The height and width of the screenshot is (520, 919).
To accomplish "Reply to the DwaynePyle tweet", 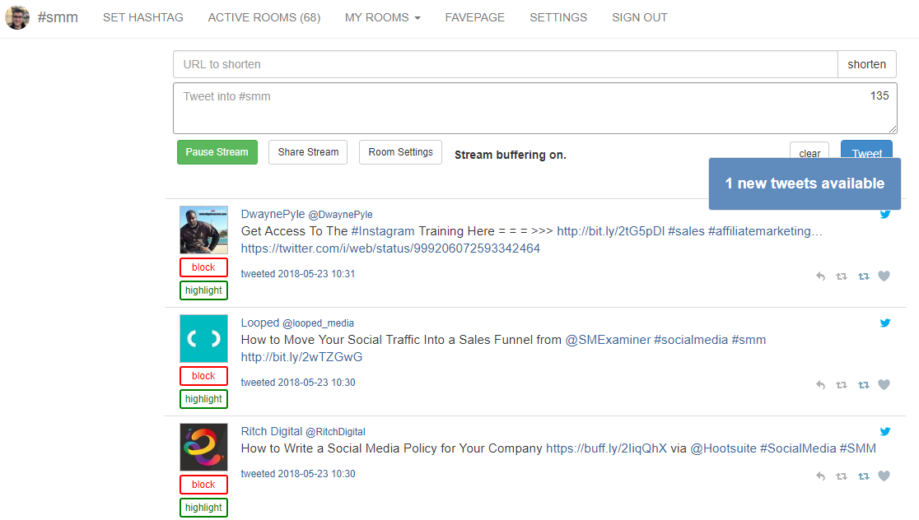I will (820, 276).
